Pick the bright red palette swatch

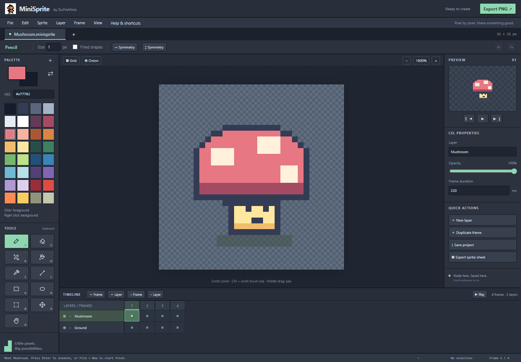tap(48, 185)
